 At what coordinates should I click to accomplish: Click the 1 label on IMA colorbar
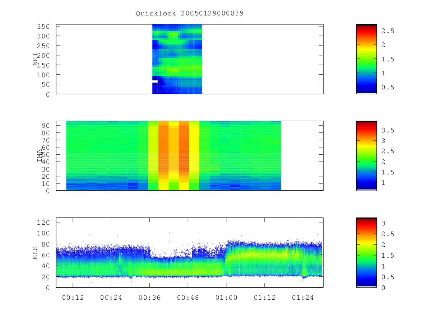coord(384,183)
